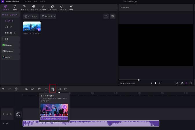
Task: Select the DAOKO video thumbnail
Action: tap(32, 26)
